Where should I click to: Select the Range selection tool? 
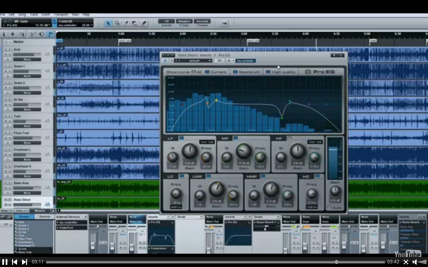(x=117, y=23)
